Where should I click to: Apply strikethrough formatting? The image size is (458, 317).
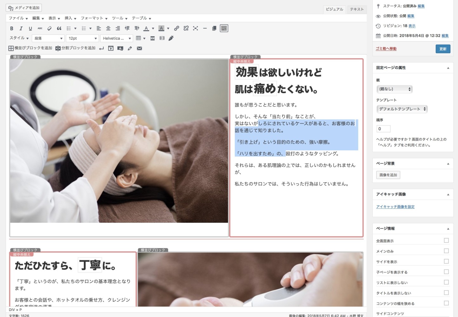tap(40, 29)
